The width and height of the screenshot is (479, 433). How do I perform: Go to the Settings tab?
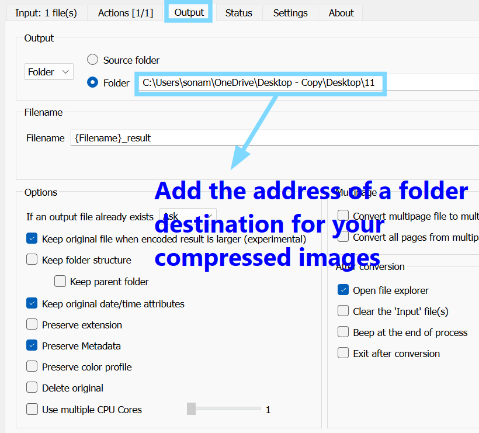coord(290,13)
